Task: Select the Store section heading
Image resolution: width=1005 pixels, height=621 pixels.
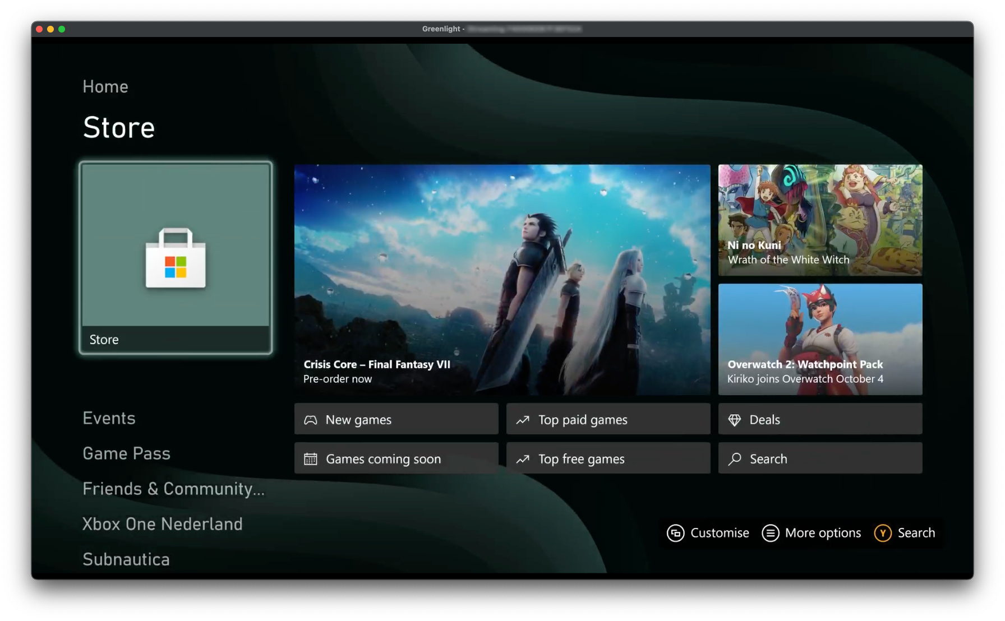Action: (x=119, y=128)
